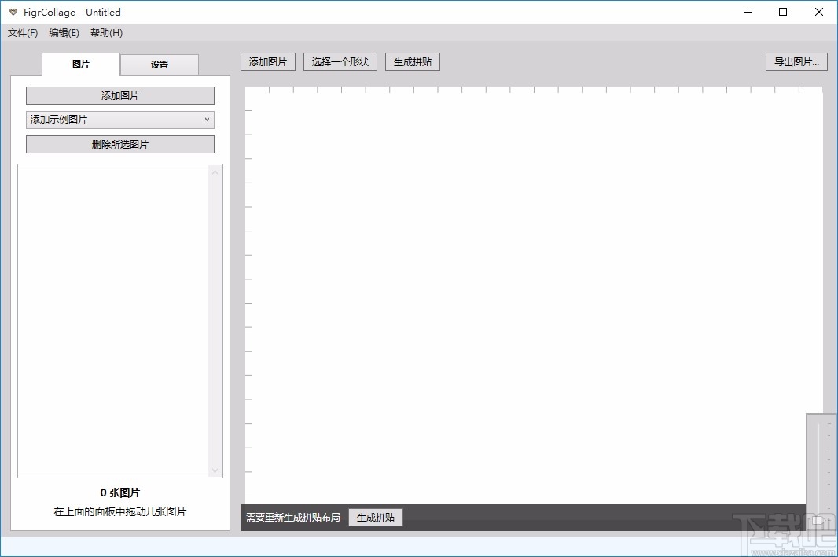Click the vertical zoom slider at bottom right
This screenshot has width=838, height=557.
pyautogui.click(x=820, y=471)
